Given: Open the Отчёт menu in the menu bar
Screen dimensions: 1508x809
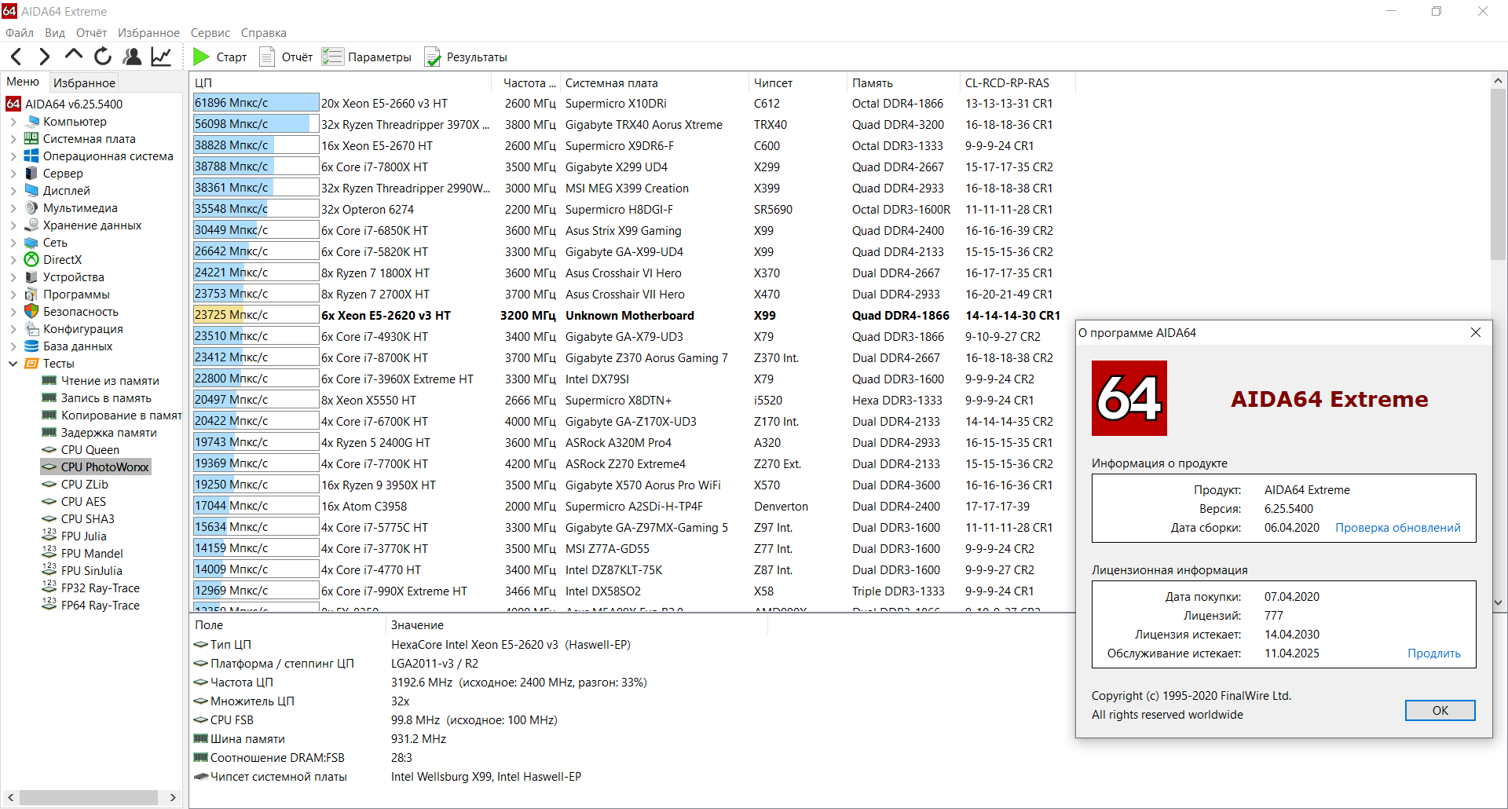Looking at the screenshot, I should click(91, 33).
